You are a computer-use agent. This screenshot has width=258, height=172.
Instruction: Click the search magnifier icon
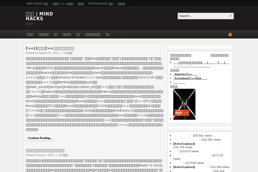[230, 16]
